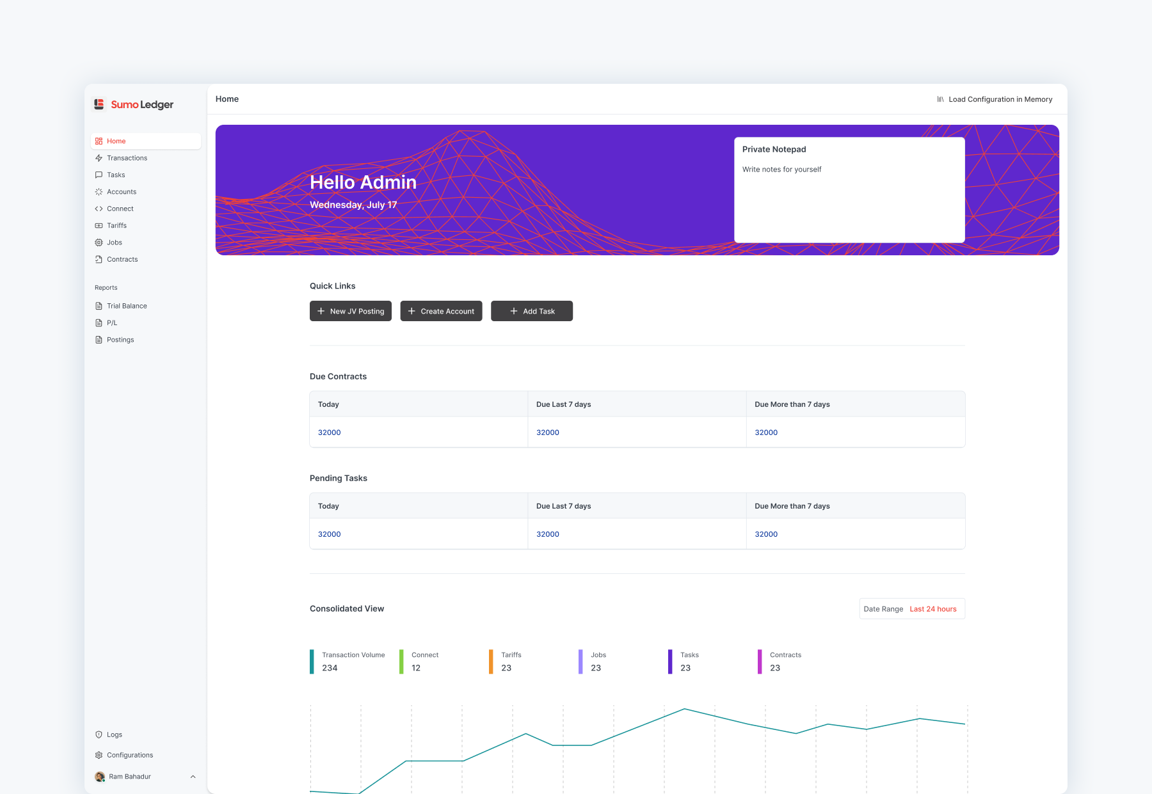This screenshot has height=794, width=1152.
Task: Go to the Accounts section
Action: pyautogui.click(x=146, y=192)
